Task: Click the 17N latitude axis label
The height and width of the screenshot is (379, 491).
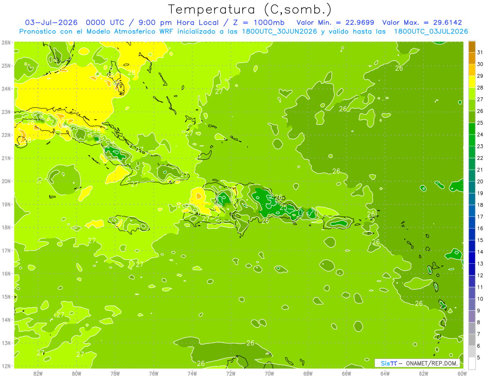Action: (x=6, y=250)
